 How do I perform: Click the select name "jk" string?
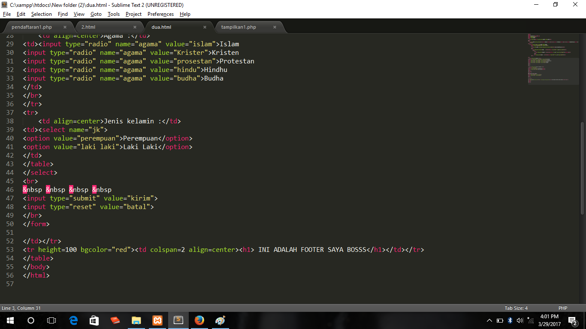coord(96,129)
